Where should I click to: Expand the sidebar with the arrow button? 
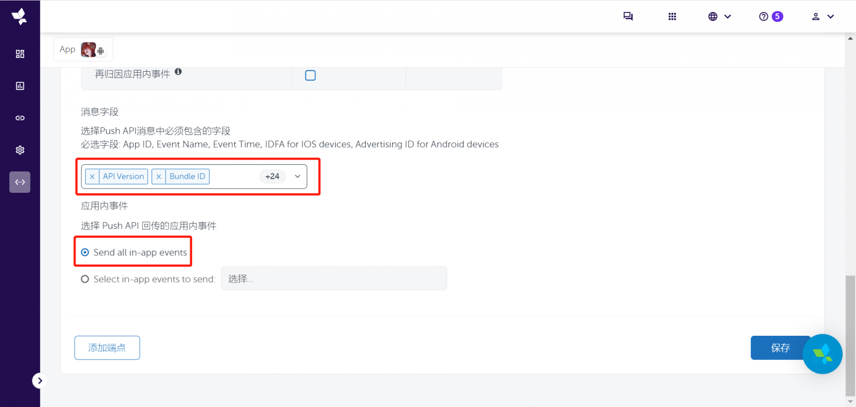click(40, 380)
